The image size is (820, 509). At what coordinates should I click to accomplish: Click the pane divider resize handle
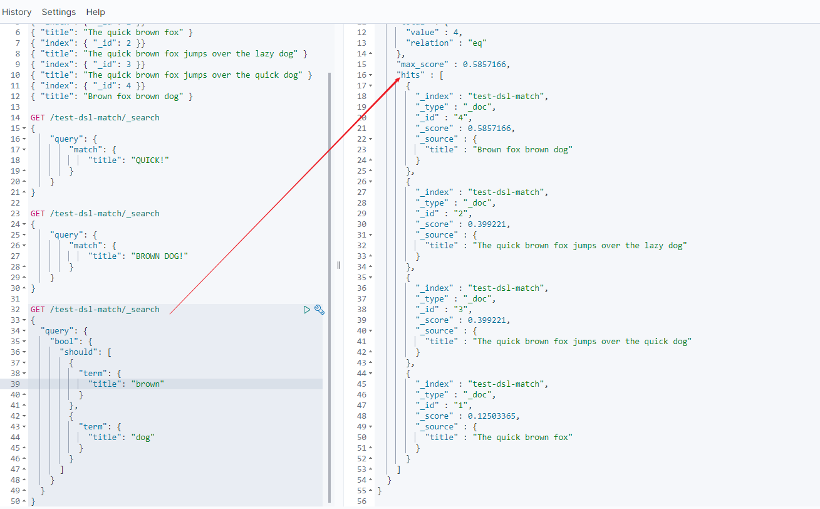[339, 265]
